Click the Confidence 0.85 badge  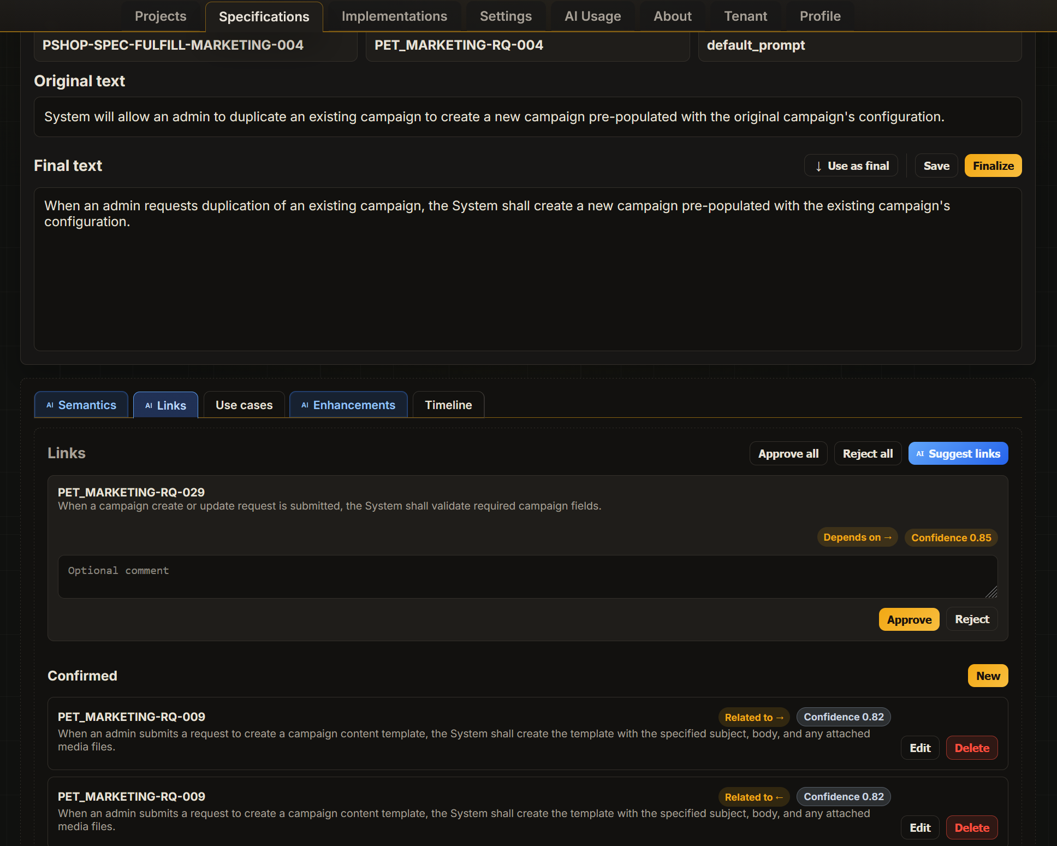951,537
